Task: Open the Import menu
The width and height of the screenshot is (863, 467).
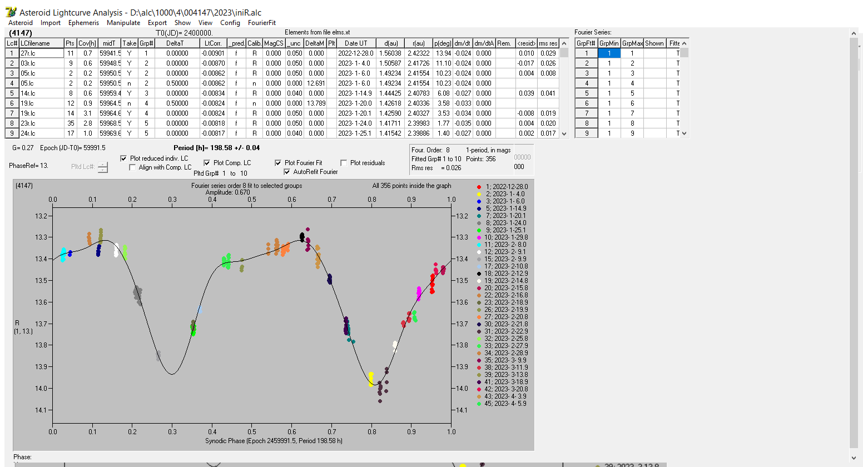Action: click(51, 23)
